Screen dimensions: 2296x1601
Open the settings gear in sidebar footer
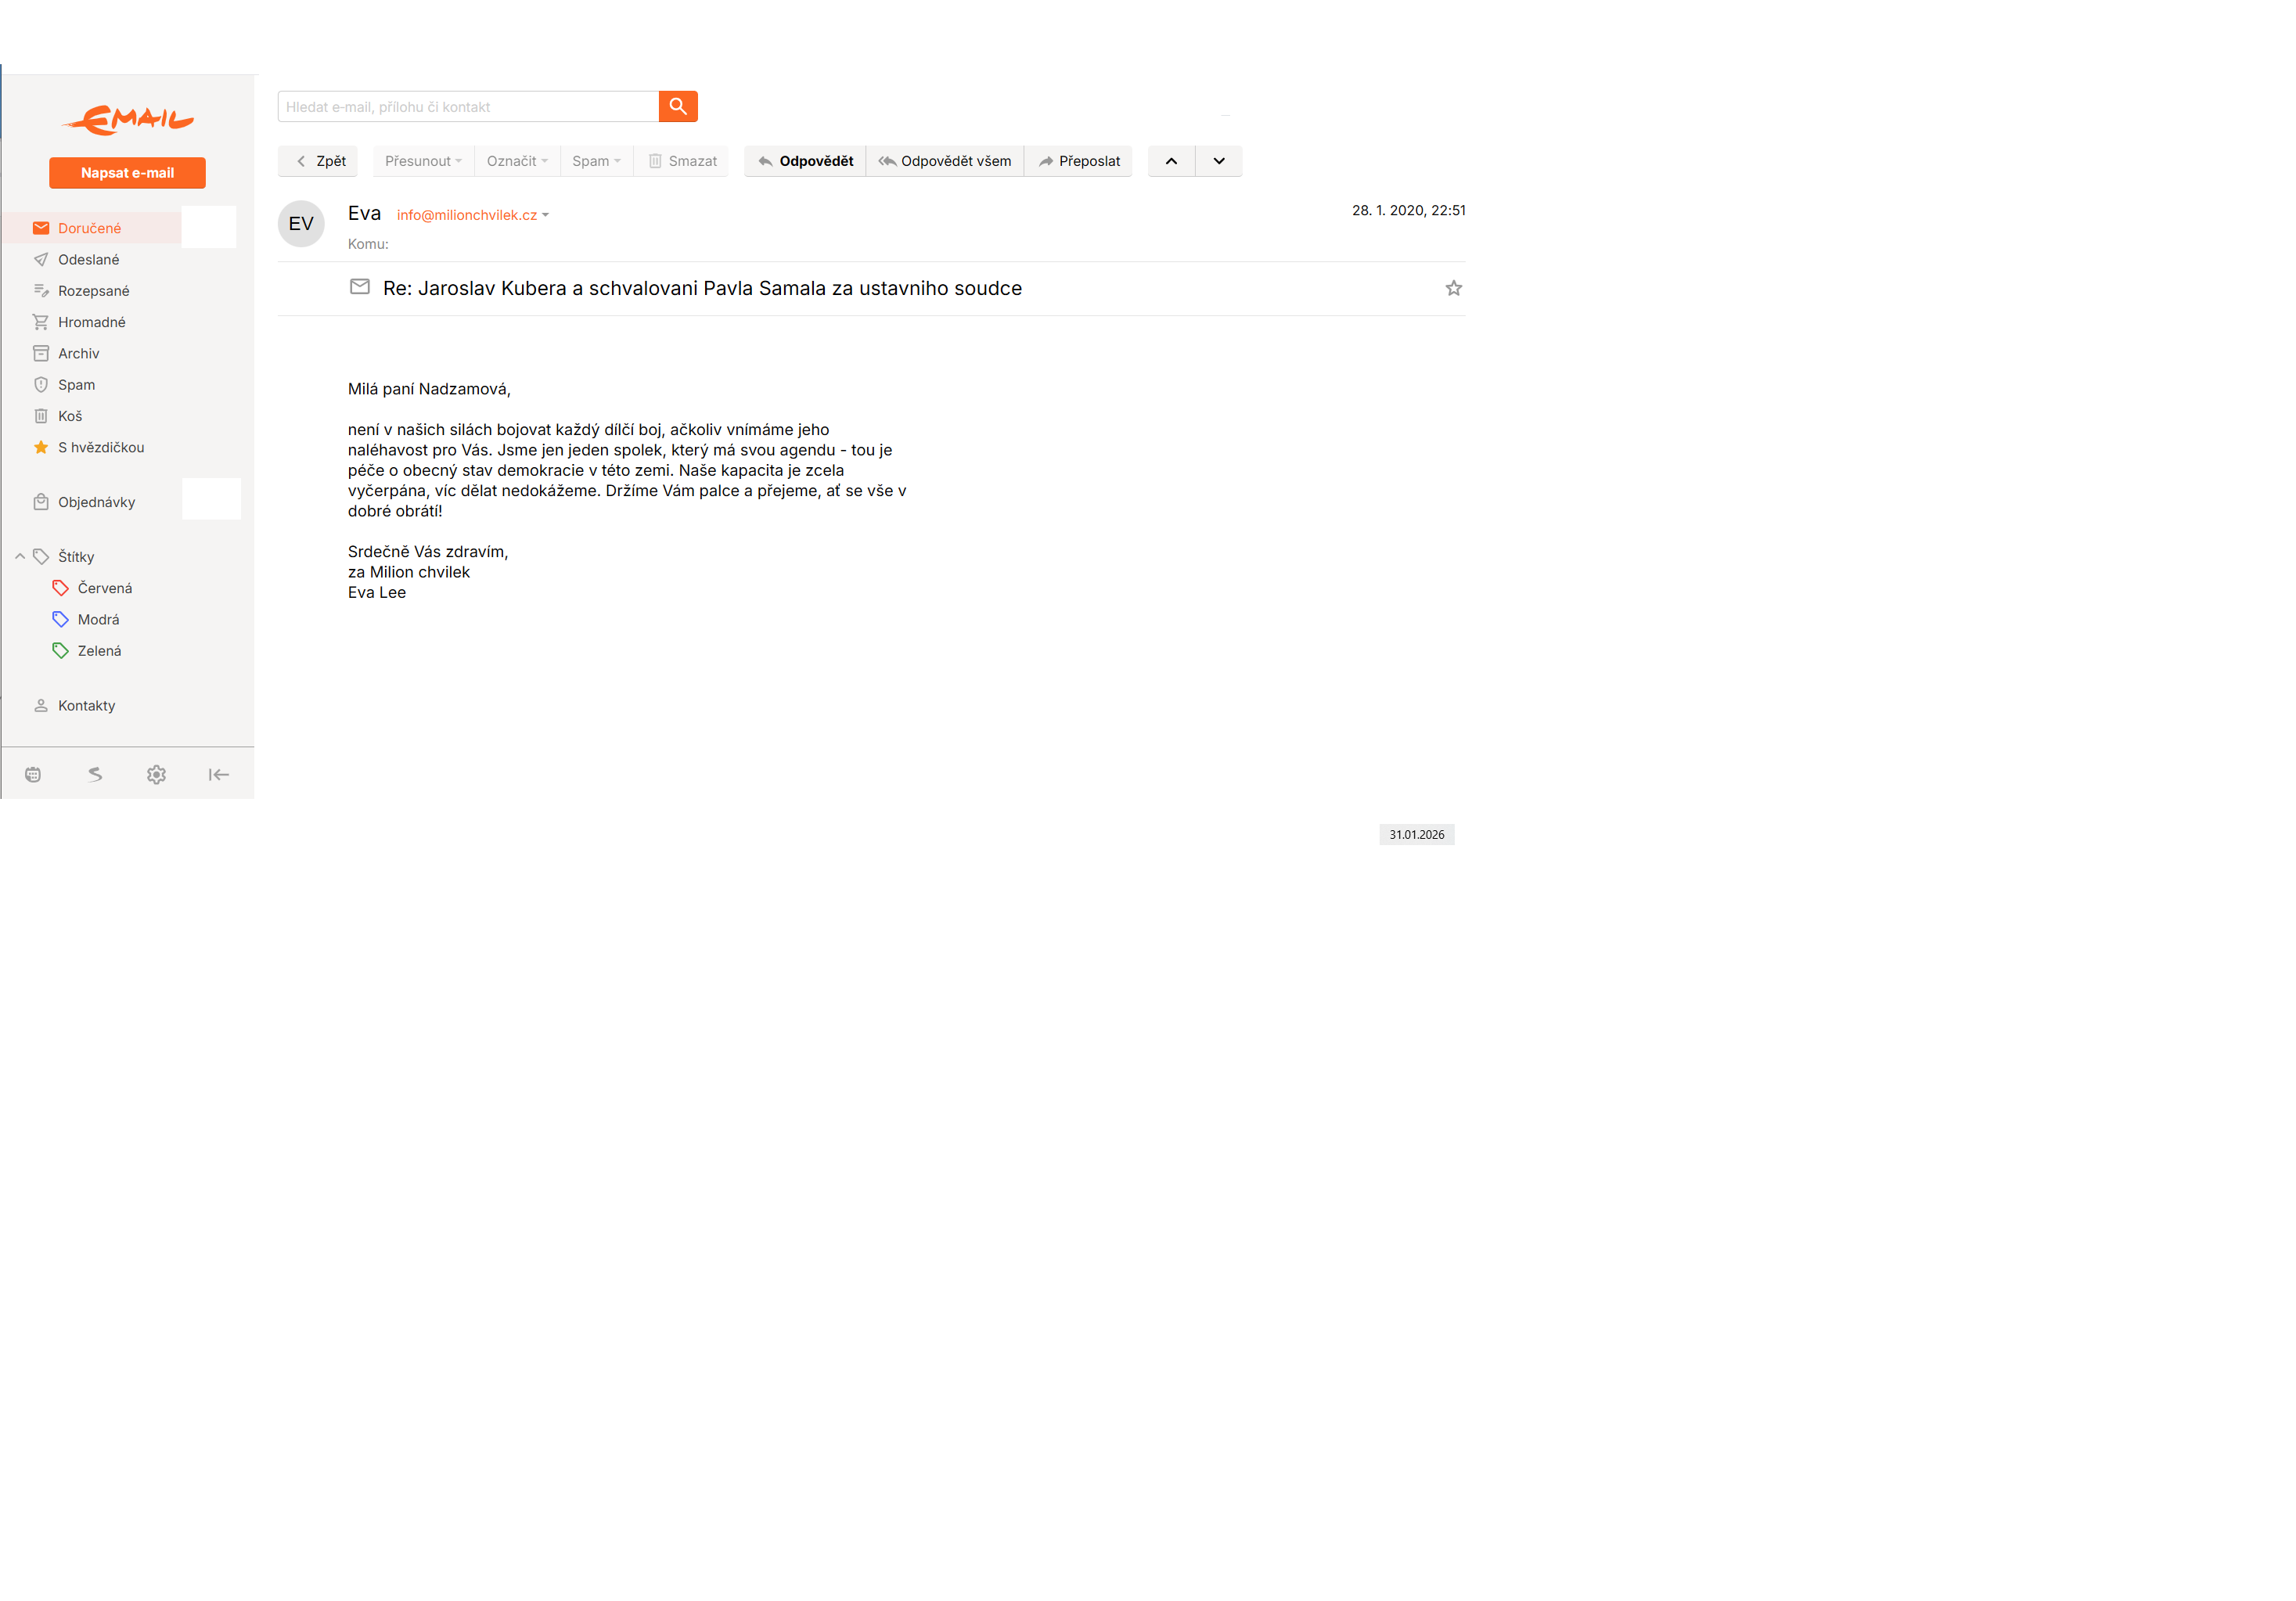pyautogui.click(x=156, y=774)
